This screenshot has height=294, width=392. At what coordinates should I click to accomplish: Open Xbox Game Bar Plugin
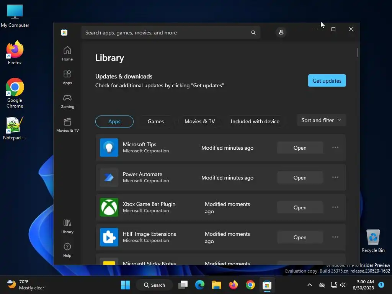(x=300, y=207)
